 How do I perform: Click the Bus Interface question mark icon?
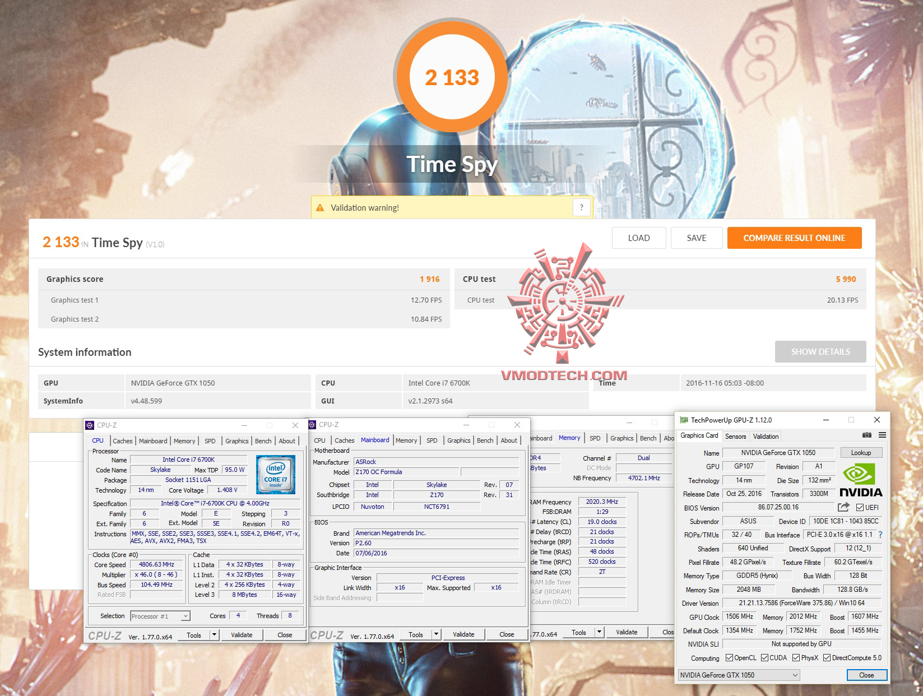pos(880,535)
